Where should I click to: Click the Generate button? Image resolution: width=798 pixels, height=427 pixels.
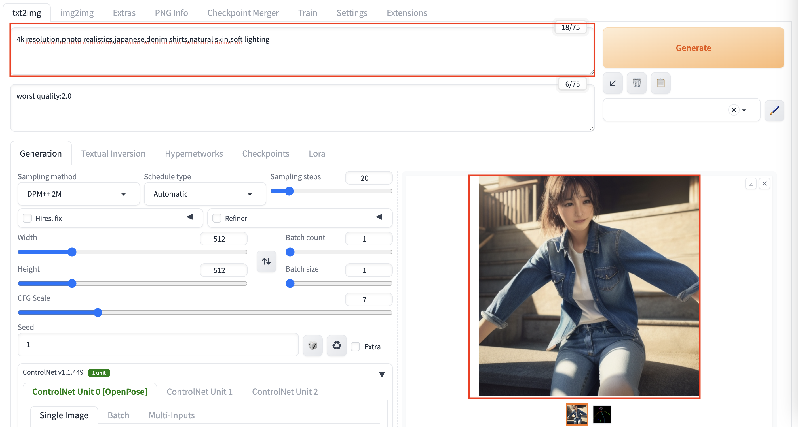coord(693,48)
